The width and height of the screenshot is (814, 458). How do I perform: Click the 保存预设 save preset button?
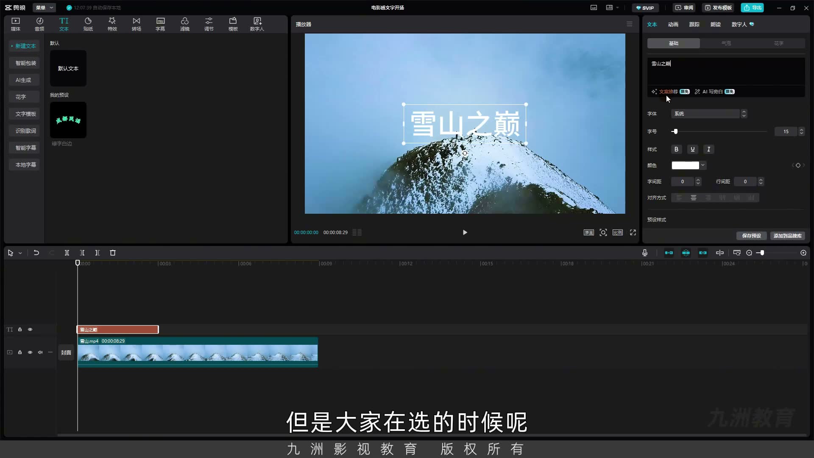click(x=751, y=236)
